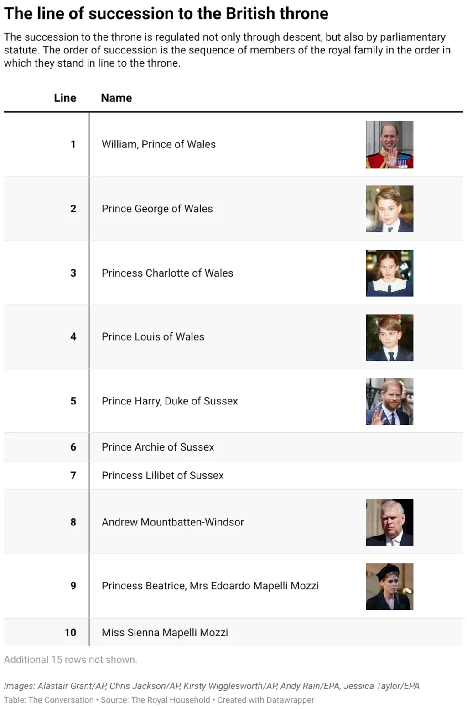This screenshot has width=467, height=709.
Task: Open the photo in the Duke of Sussex row
Action: pos(389,401)
